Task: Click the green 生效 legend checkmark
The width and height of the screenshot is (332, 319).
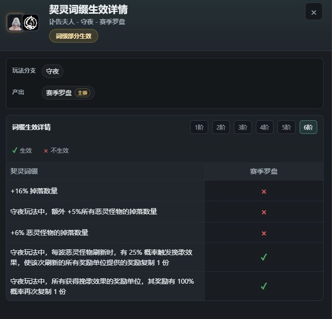Action: click(x=15, y=150)
